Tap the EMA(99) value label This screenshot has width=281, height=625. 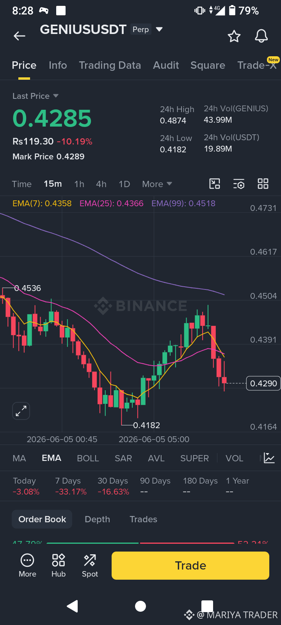(x=183, y=204)
